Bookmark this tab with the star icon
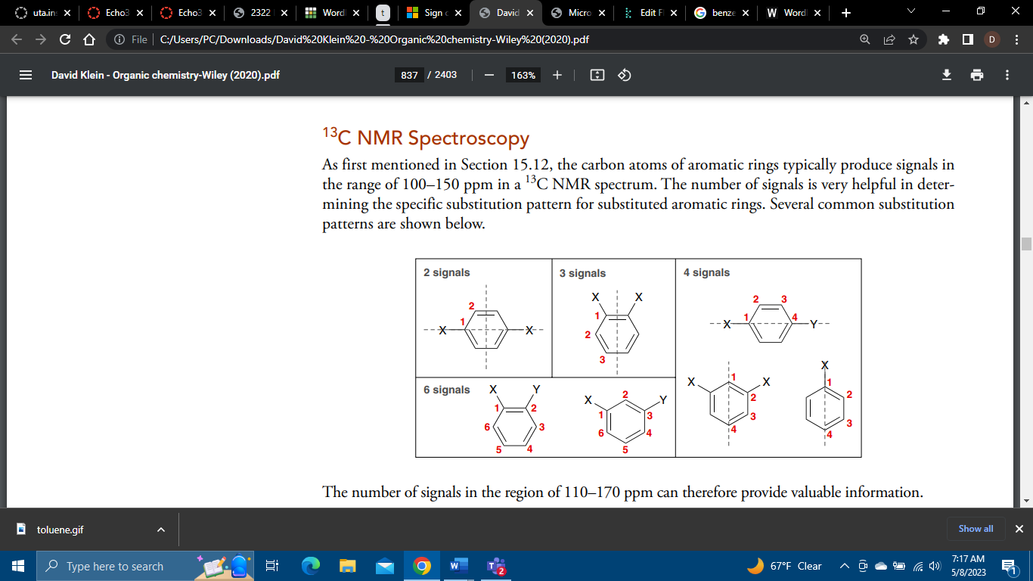 (x=913, y=39)
